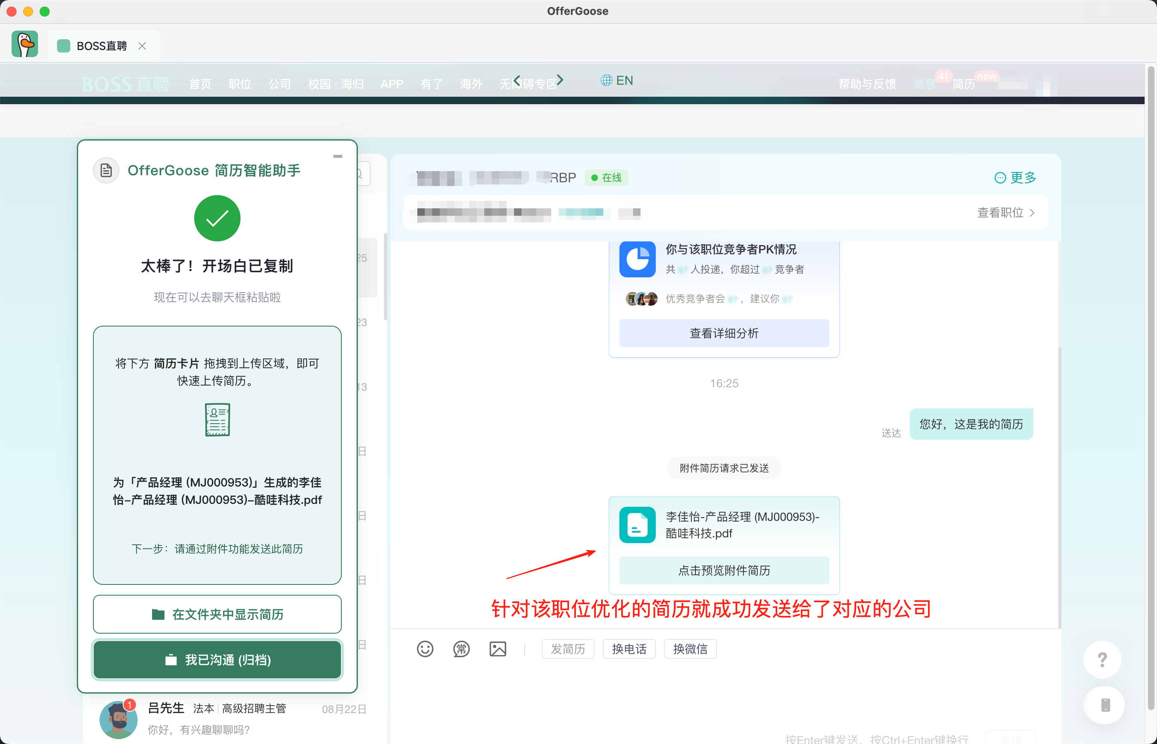Click 点击预览附件简历 button

pyautogui.click(x=724, y=570)
